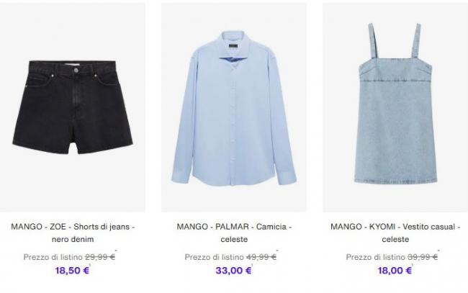Open the black denim shorts product image
This screenshot has height=293, width=468.
tap(73, 107)
